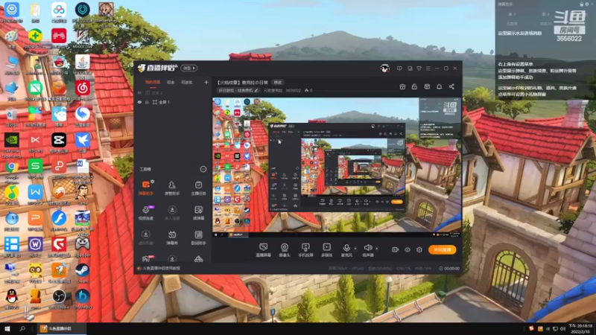Add a multimedia source
This screenshot has width=596, height=335.
pyautogui.click(x=327, y=250)
